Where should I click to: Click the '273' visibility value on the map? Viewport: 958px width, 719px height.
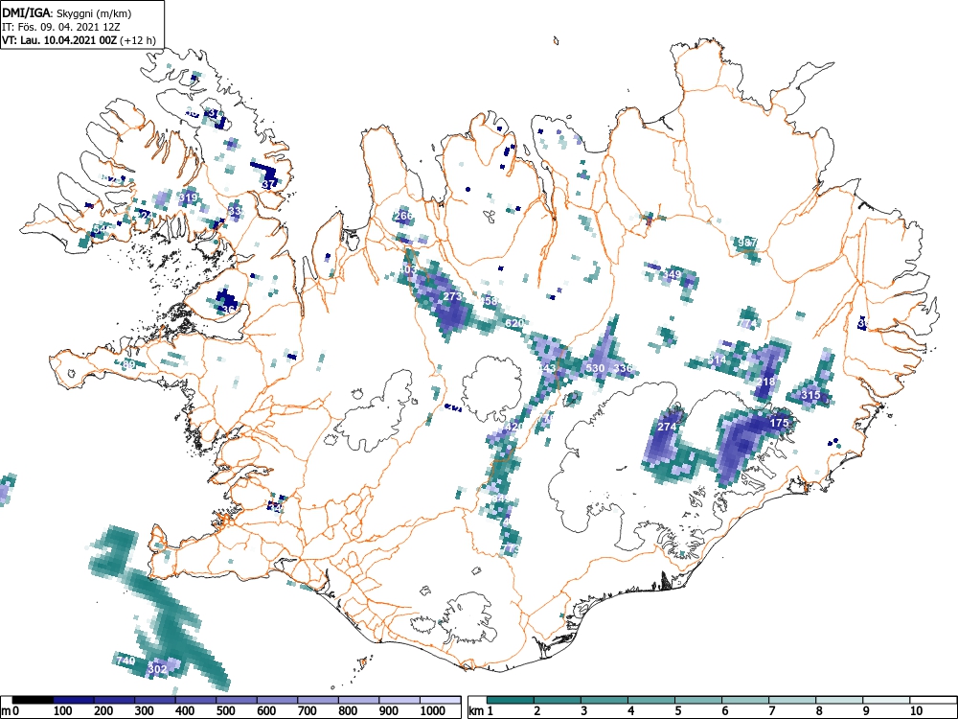[x=452, y=296]
